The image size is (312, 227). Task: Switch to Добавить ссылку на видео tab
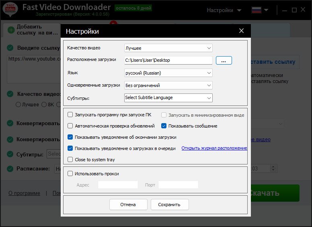pos(32,30)
